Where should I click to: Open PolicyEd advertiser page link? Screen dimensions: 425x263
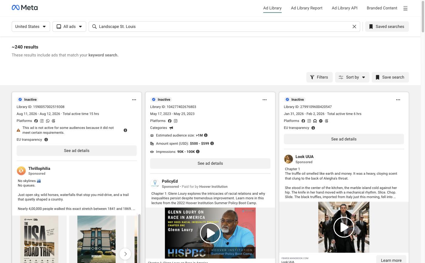click(x=170, y=181)
